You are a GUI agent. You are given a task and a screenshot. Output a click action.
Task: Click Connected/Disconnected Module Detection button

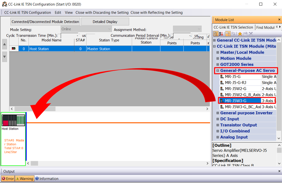click(x=45, y=22)
